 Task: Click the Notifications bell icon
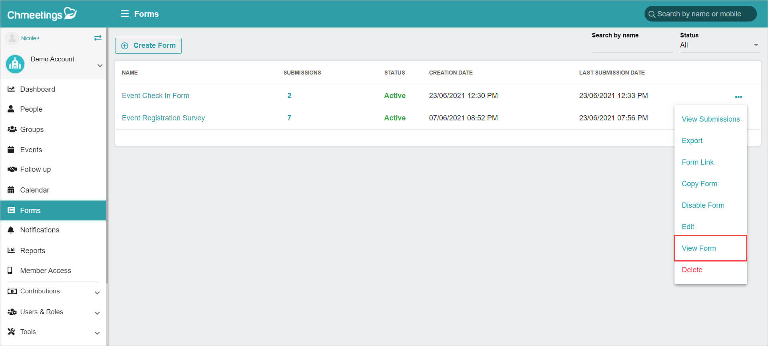11,230
